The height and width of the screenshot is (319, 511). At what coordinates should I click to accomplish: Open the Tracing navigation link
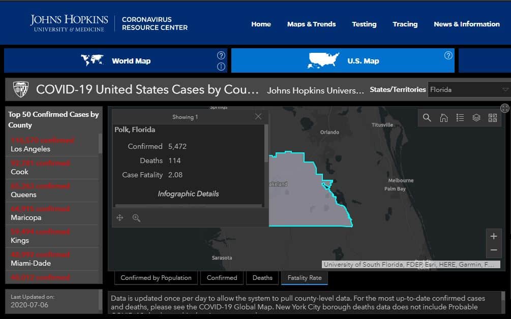click(405, 24)
